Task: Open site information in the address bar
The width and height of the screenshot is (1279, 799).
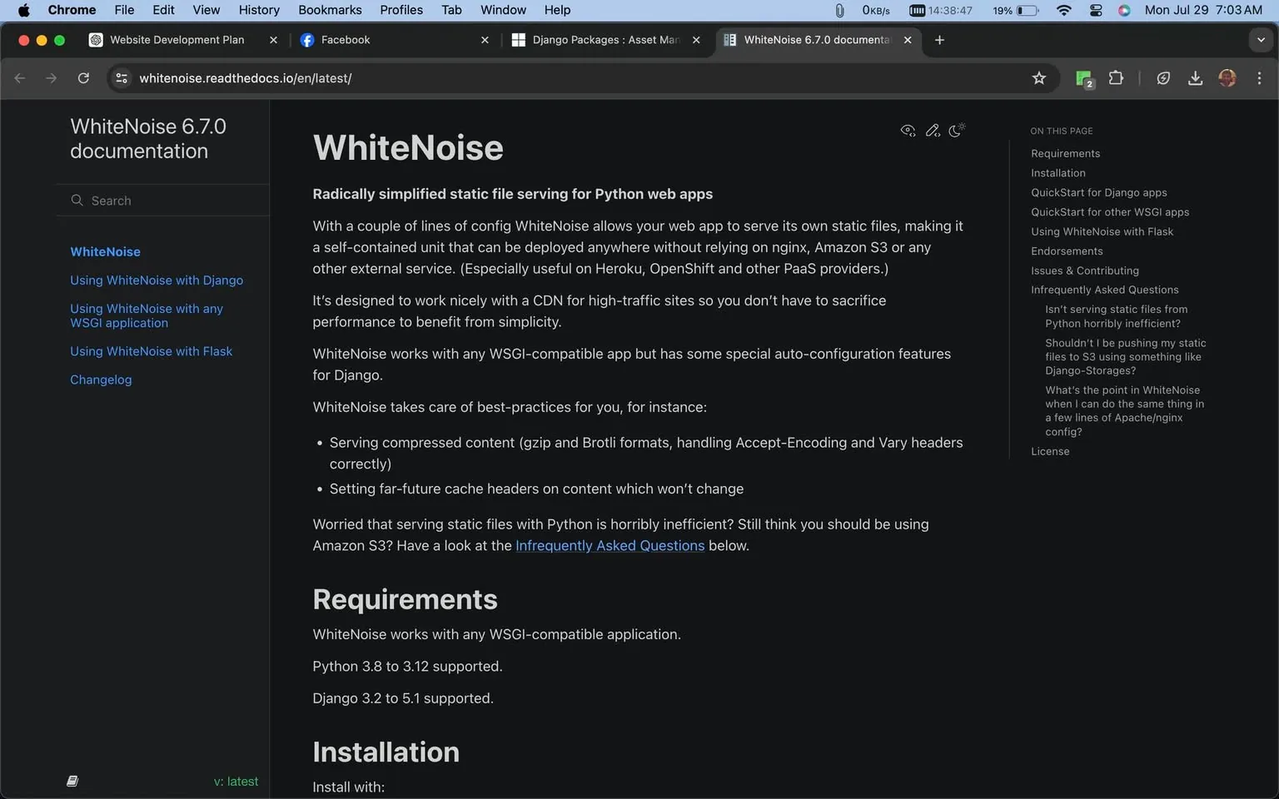Action: click(122, 77)
